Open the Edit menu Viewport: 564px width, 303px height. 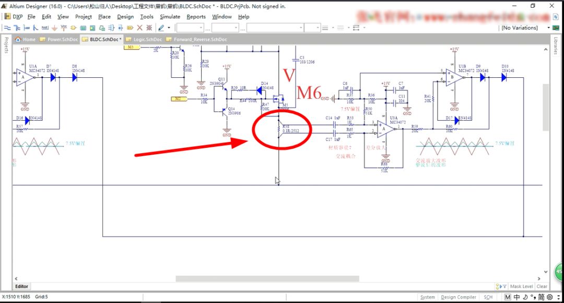pyautogui.click(x=46, y=17)
